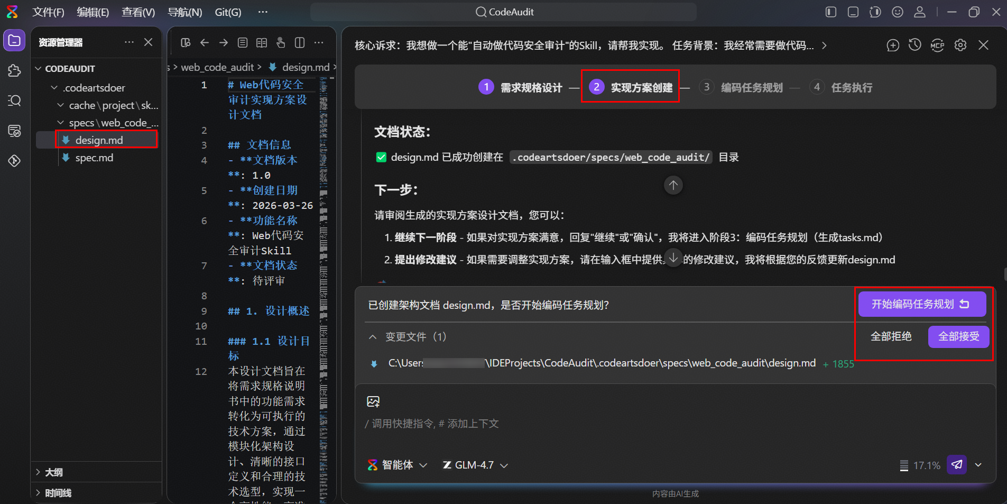The image size is (1007, 504).
Task: Open the 文件(F) menu
Action: tap(48, 12)
